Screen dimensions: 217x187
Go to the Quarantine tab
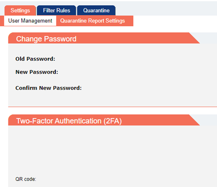point(96,10)
